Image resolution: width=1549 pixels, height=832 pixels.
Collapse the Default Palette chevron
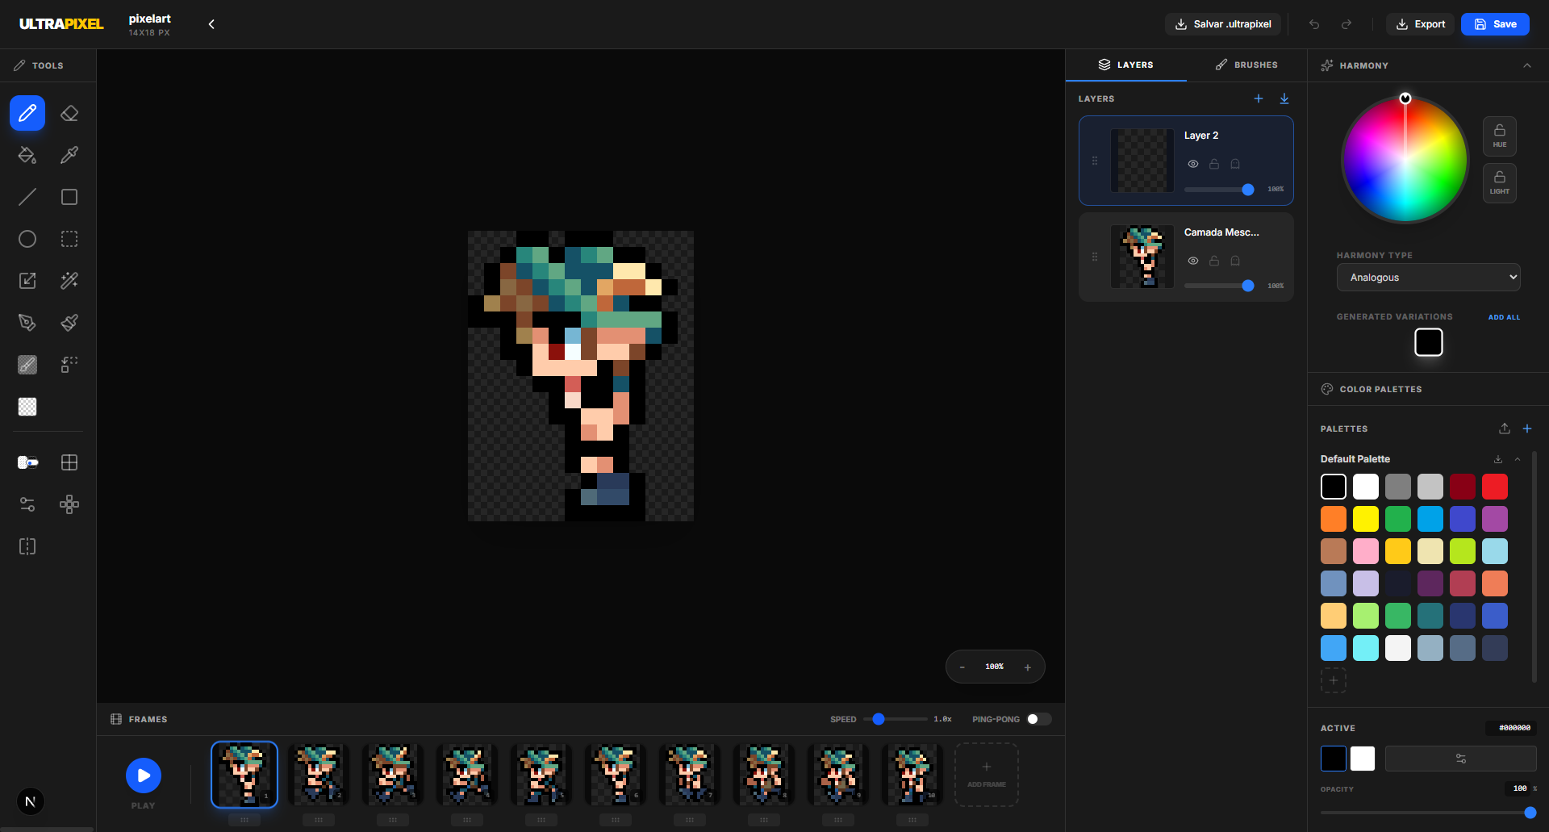pyautogui.click(x=1518, y=459)
